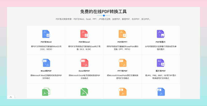Click the description '将PDF文件转换成可编辑的Excel电子表格'
Viewport: 207px width, 106px height.
pyautogui.click(x=84, y=48)
